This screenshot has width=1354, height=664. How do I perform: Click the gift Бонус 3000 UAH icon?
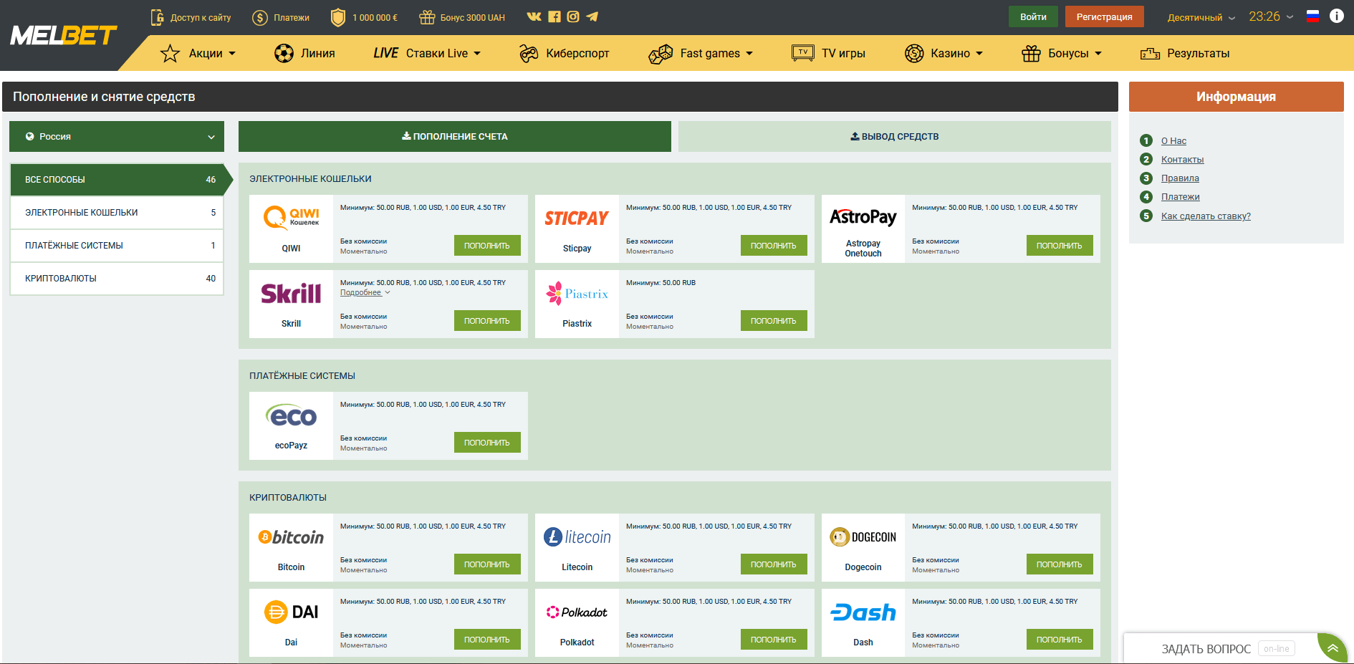click(x=427, y=17)
